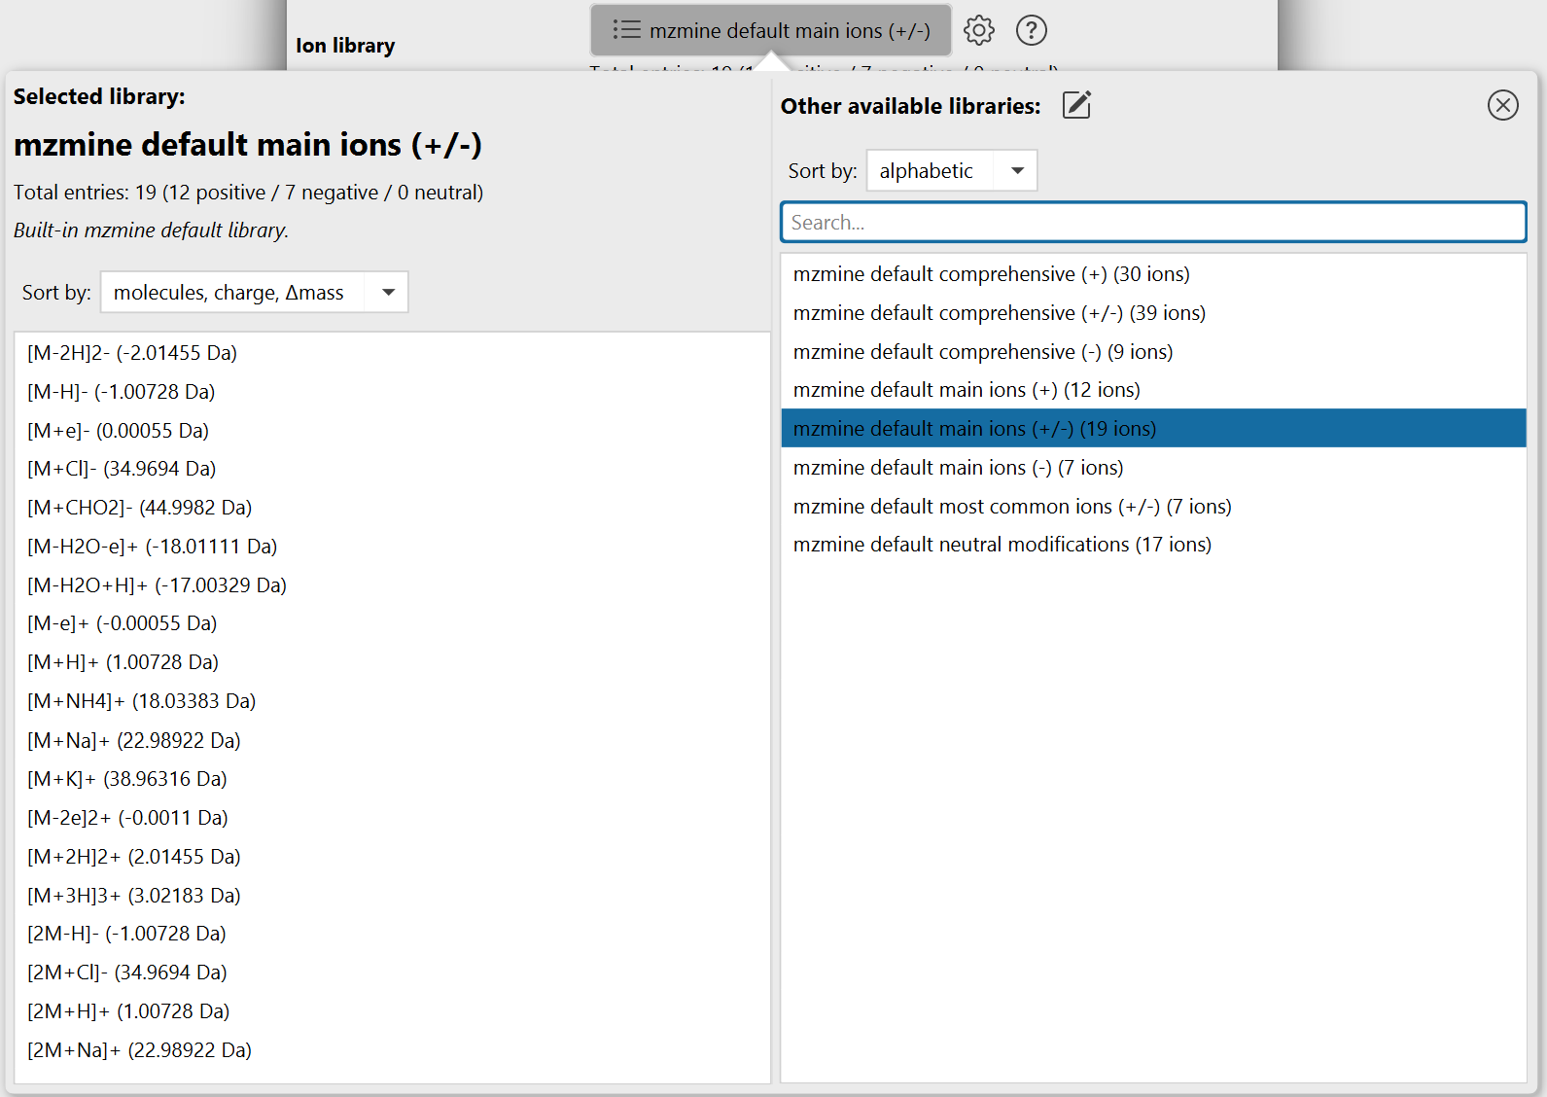Open the ion library settings gear

click(979, 30)
